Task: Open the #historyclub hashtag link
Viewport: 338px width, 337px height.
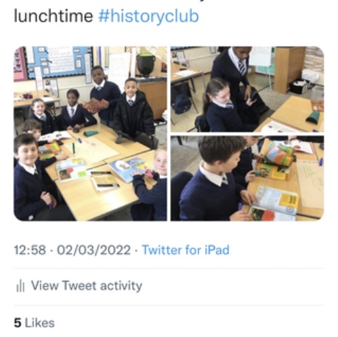Action: pos(148,16)
